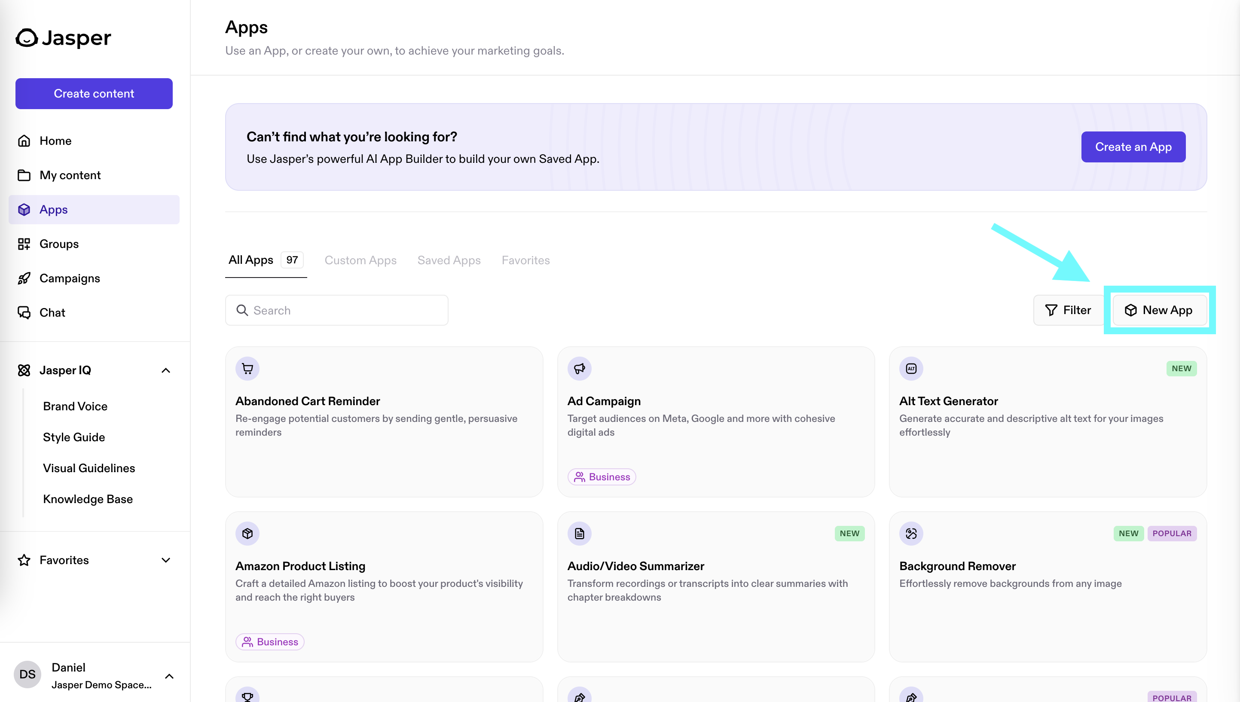The height and width of the screenshot is (702, 1240).
Task: Click the New App button
Action: 1160,310
